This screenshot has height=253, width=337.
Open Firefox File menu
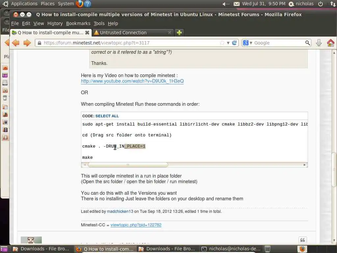click(x=15, y=23)
